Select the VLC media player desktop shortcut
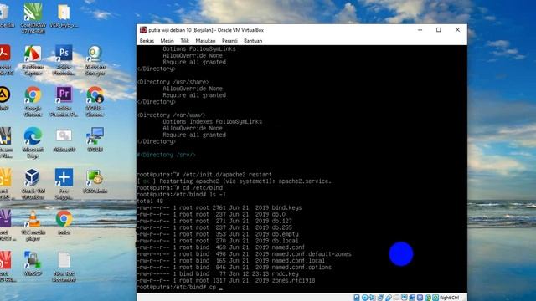This screenshot has width=536, height=301. (x=33, y=226)
